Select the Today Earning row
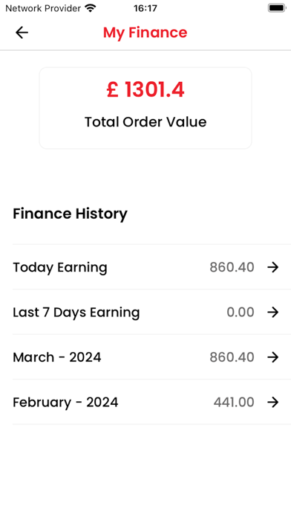This screenshot has width=291, height=518. coord(151,267)
